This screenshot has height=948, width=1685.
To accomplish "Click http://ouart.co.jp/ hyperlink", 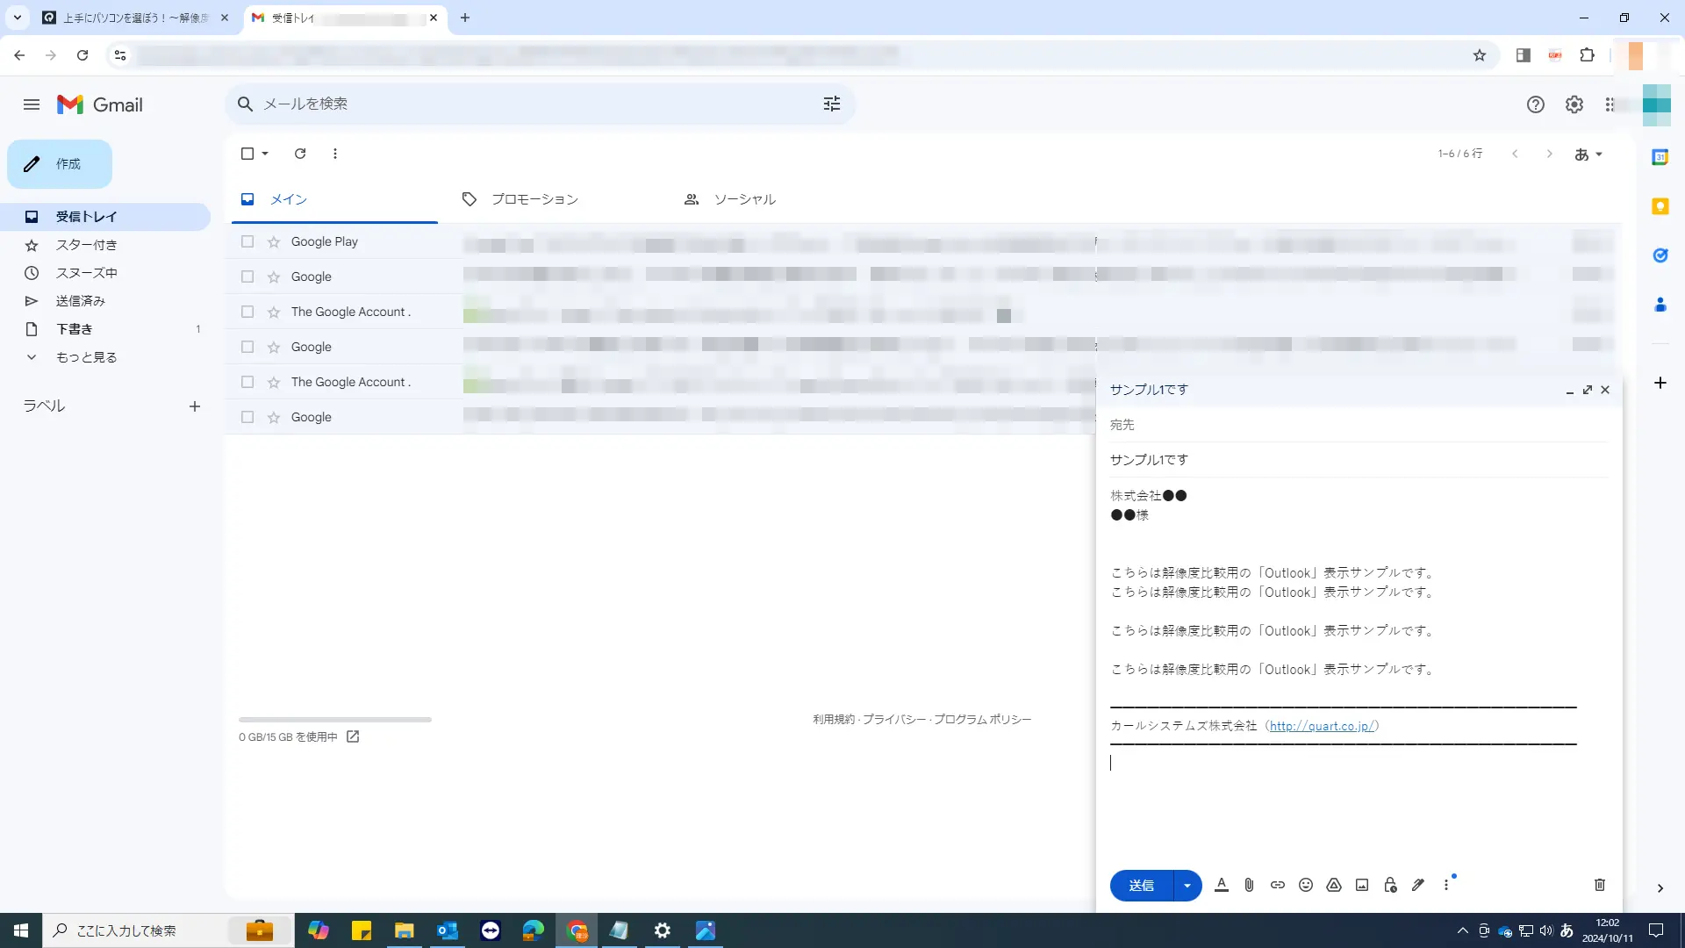I will (1321, 726).
